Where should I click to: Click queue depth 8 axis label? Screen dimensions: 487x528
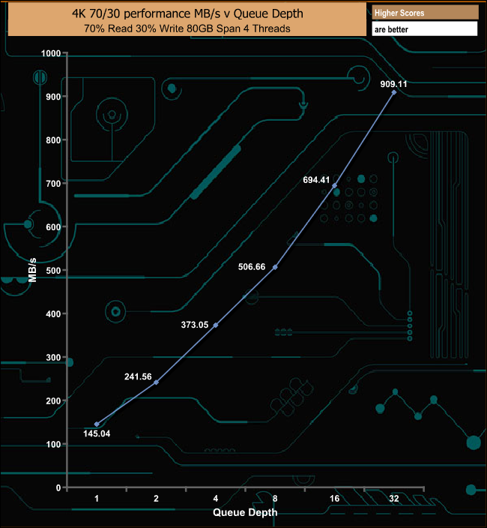(275, 498)
